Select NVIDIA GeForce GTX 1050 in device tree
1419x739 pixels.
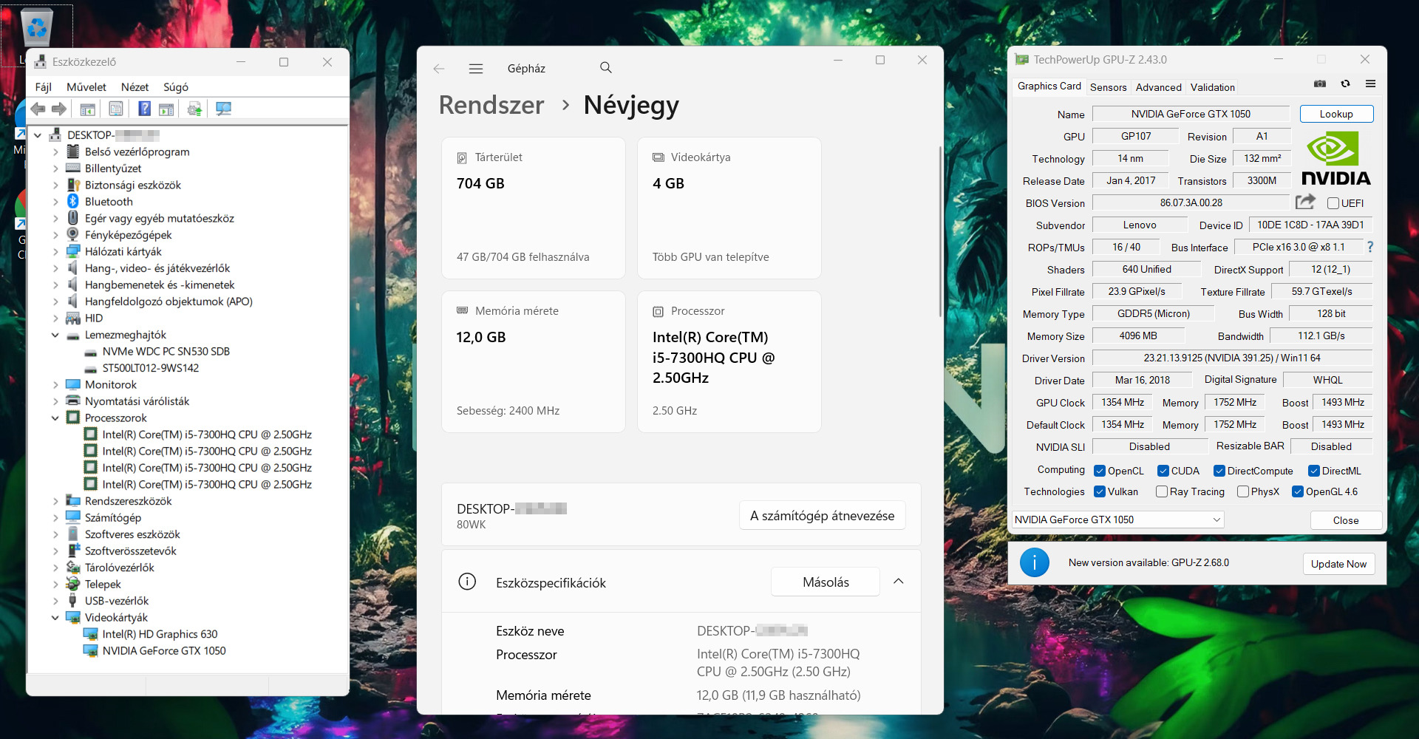click(x=164, y=651)
